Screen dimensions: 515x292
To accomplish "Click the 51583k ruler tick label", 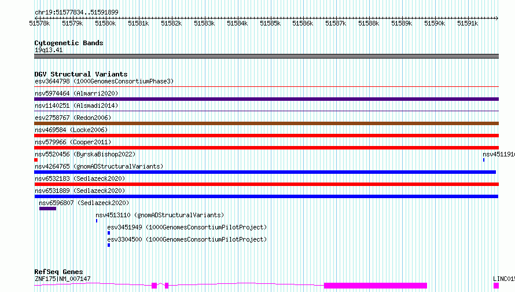I will point(204,24).
